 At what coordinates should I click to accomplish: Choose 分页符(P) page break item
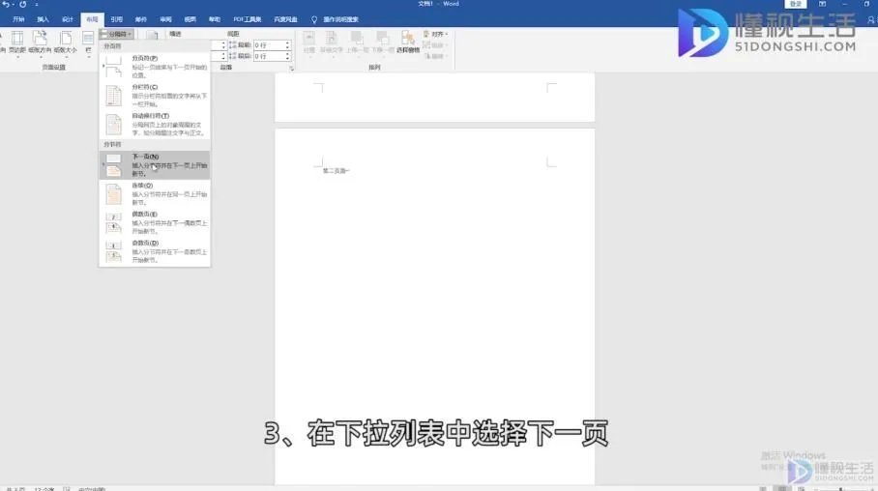[155, 66]
